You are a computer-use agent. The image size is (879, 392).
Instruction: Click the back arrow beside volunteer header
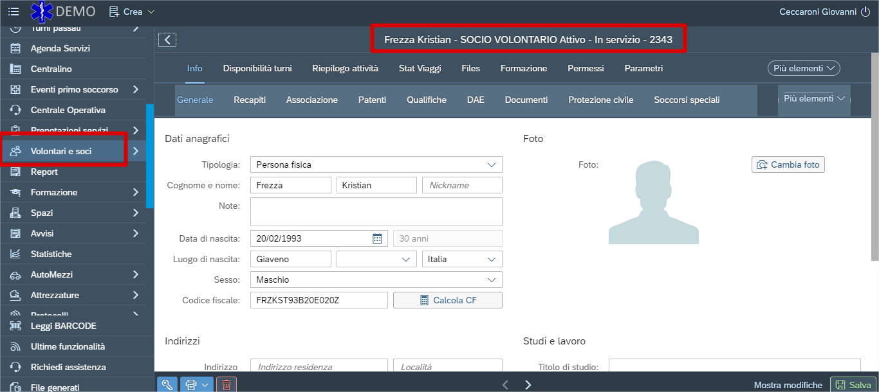[167, 40]
